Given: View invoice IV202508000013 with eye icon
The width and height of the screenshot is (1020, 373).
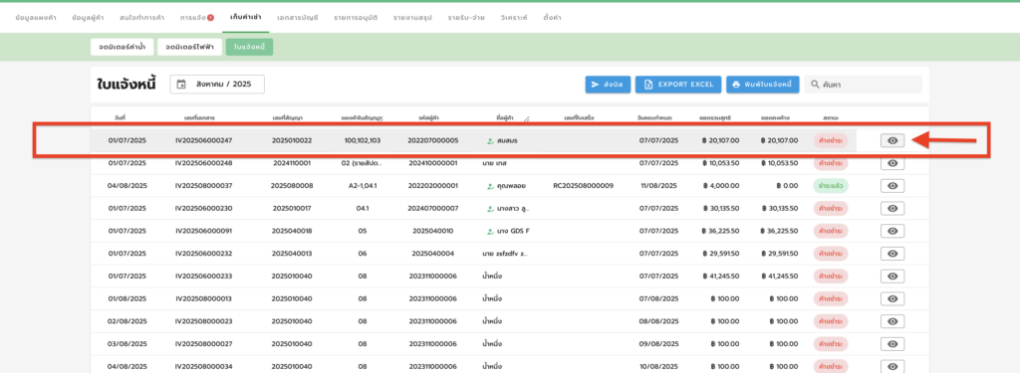Looking at the screenshot, I should click(892, 299).
